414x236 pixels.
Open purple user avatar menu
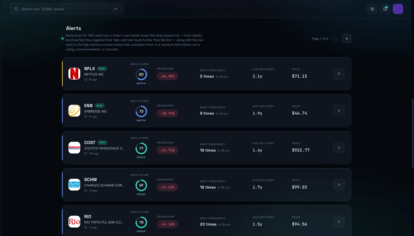tap(398, 9)
